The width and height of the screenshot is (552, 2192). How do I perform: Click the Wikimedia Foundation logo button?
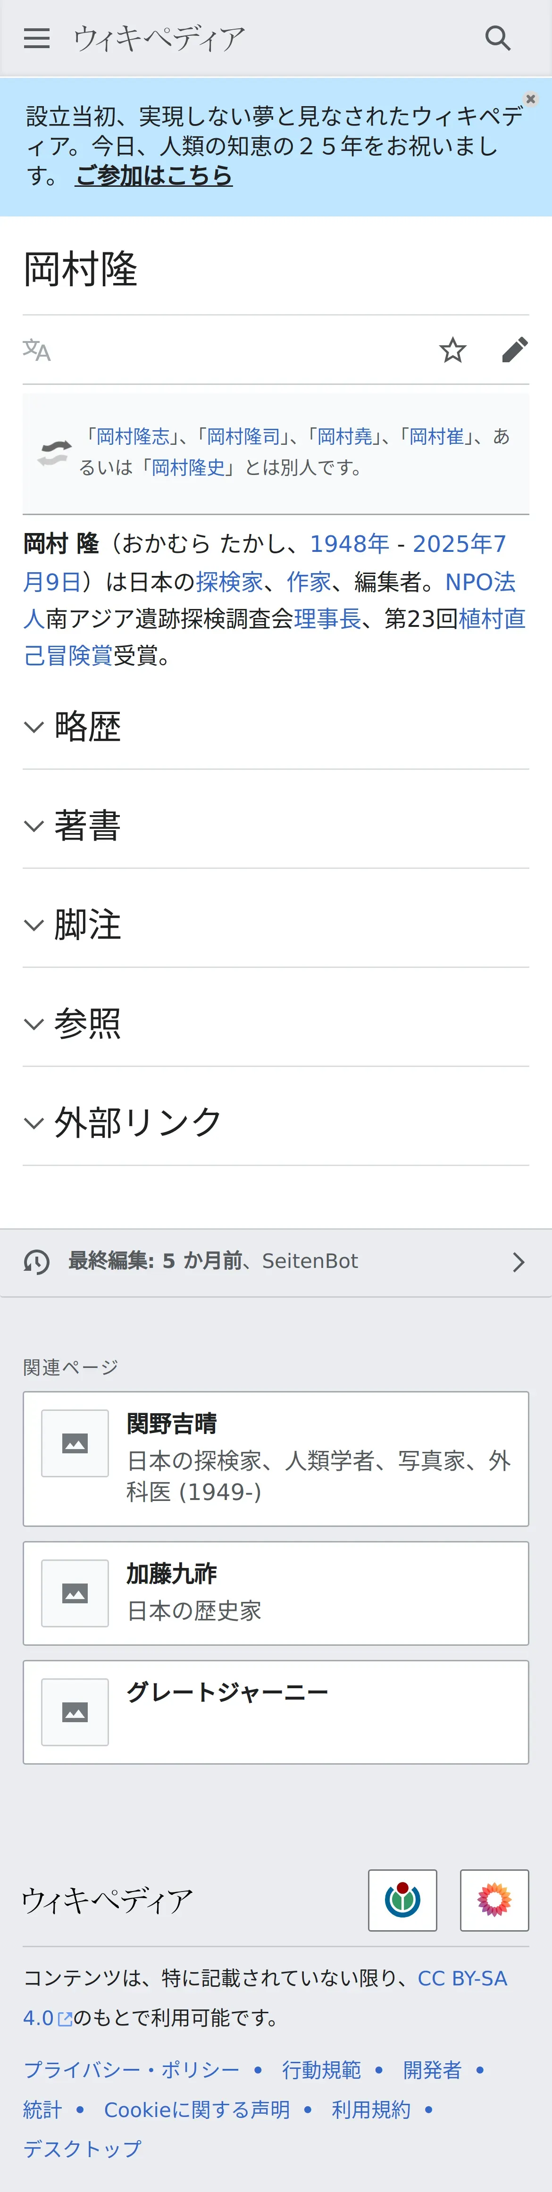coord(402,1900)
